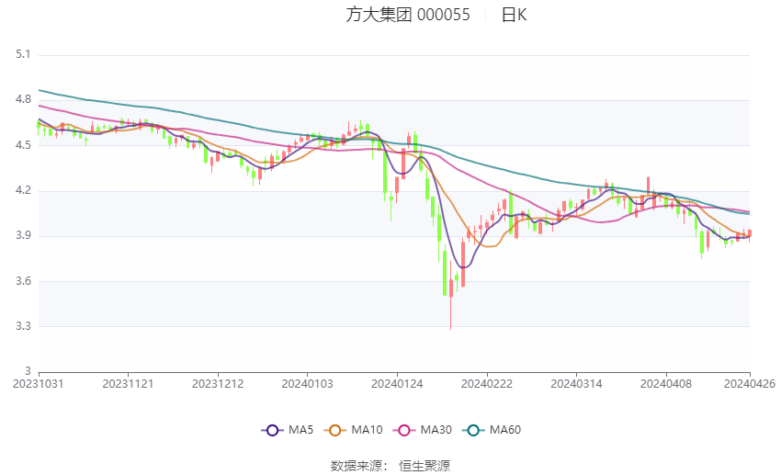
Task: Select the 20231031 date axis label
Action: point(39,384)
